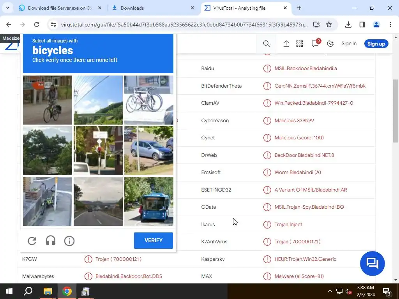Viewport: 399px width, 299px height.
Task: Go back to previous page
Action: (9, 25)
